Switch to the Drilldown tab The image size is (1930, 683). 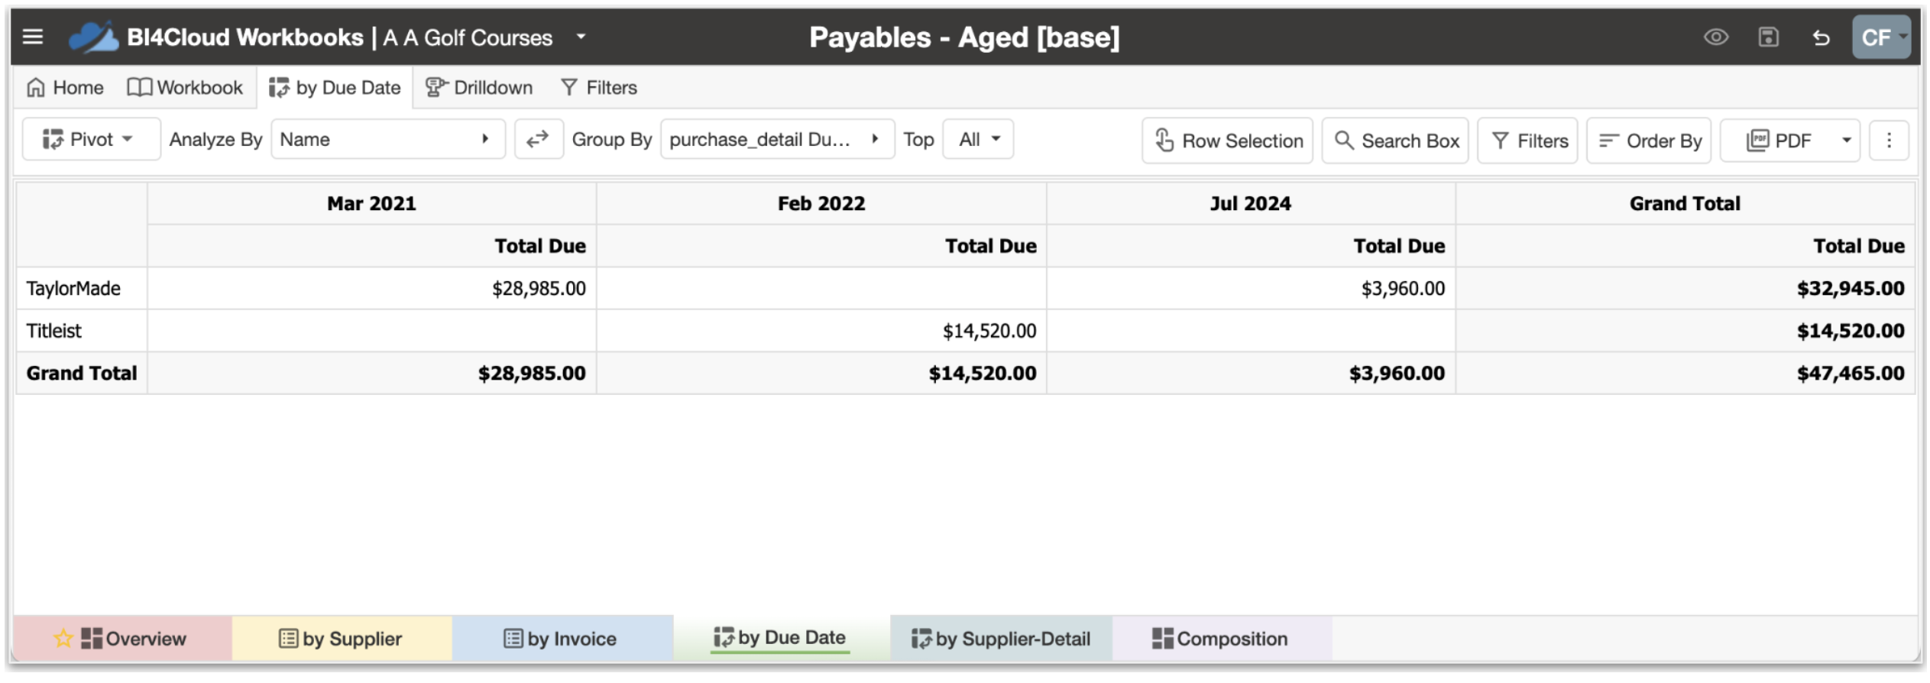(479, 88)
